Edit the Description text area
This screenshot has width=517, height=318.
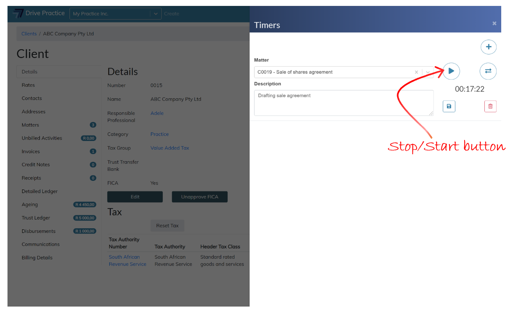[343, 103]
